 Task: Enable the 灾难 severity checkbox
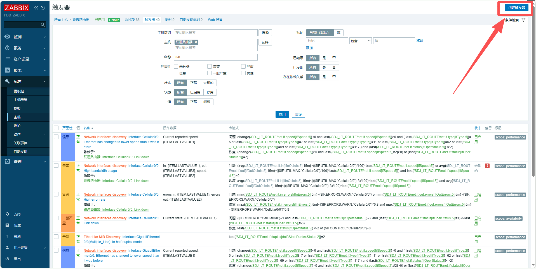(x=243, y=73)
